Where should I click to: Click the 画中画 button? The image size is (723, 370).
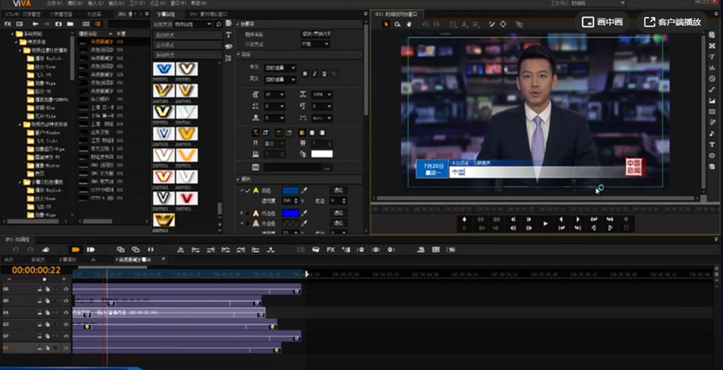[603, 21]
